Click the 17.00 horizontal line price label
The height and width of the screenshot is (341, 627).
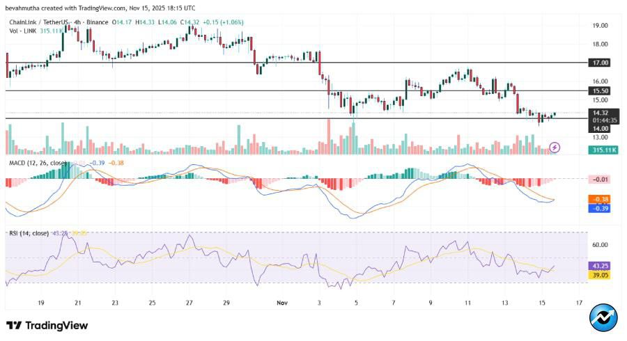tap(600, 63)
